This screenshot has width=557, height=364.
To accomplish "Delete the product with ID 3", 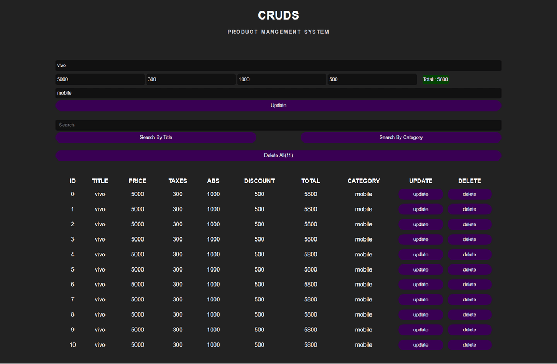I will click(x=469, y=239).
